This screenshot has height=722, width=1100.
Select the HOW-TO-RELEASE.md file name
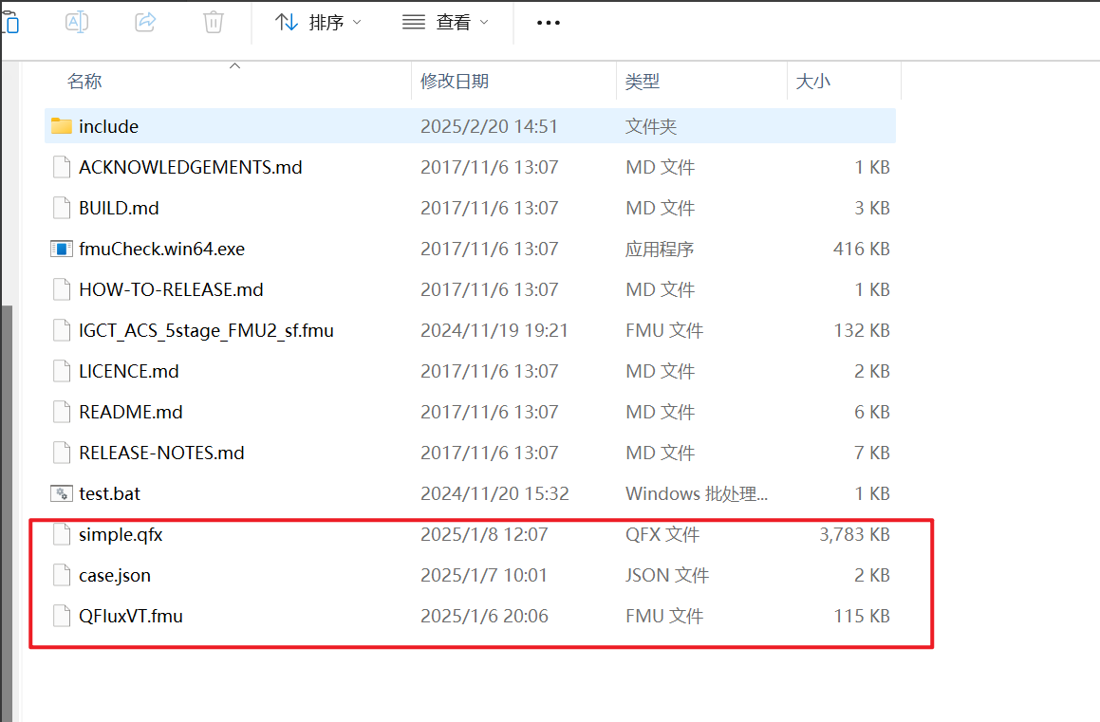[171, 289]
